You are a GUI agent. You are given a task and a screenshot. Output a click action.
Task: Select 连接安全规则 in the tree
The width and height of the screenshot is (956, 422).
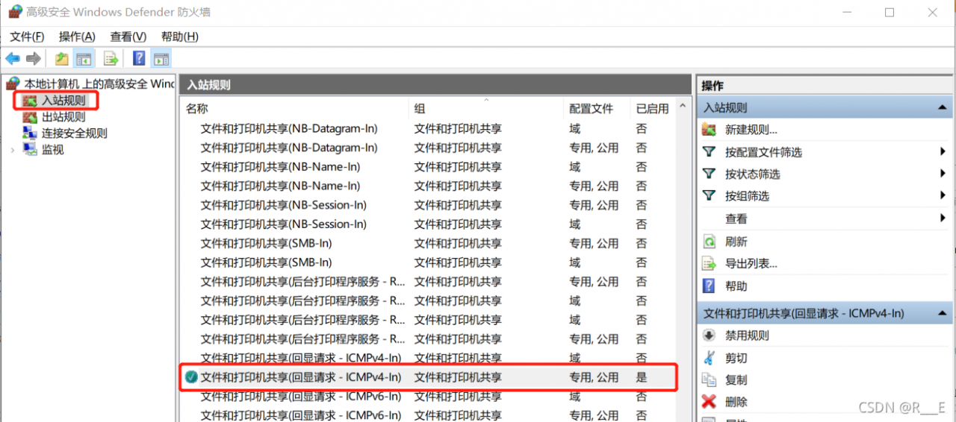[75, 133]
